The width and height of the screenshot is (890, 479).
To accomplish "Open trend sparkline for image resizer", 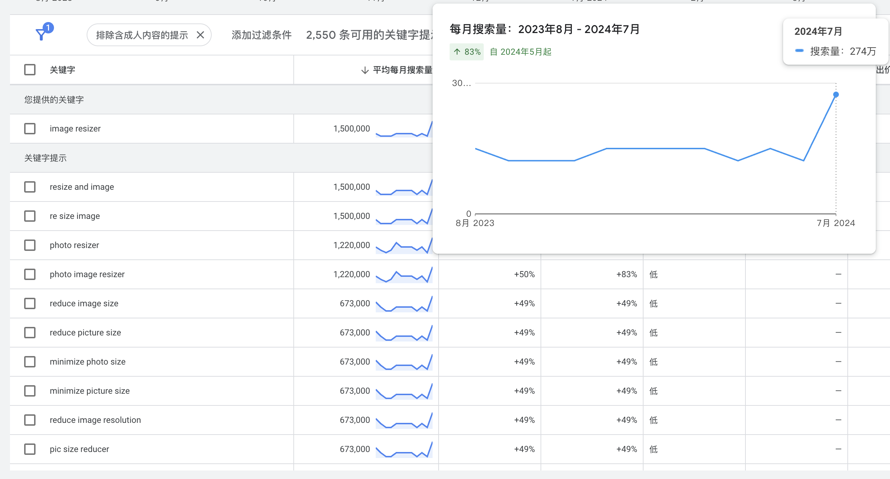I will (404, 129).
